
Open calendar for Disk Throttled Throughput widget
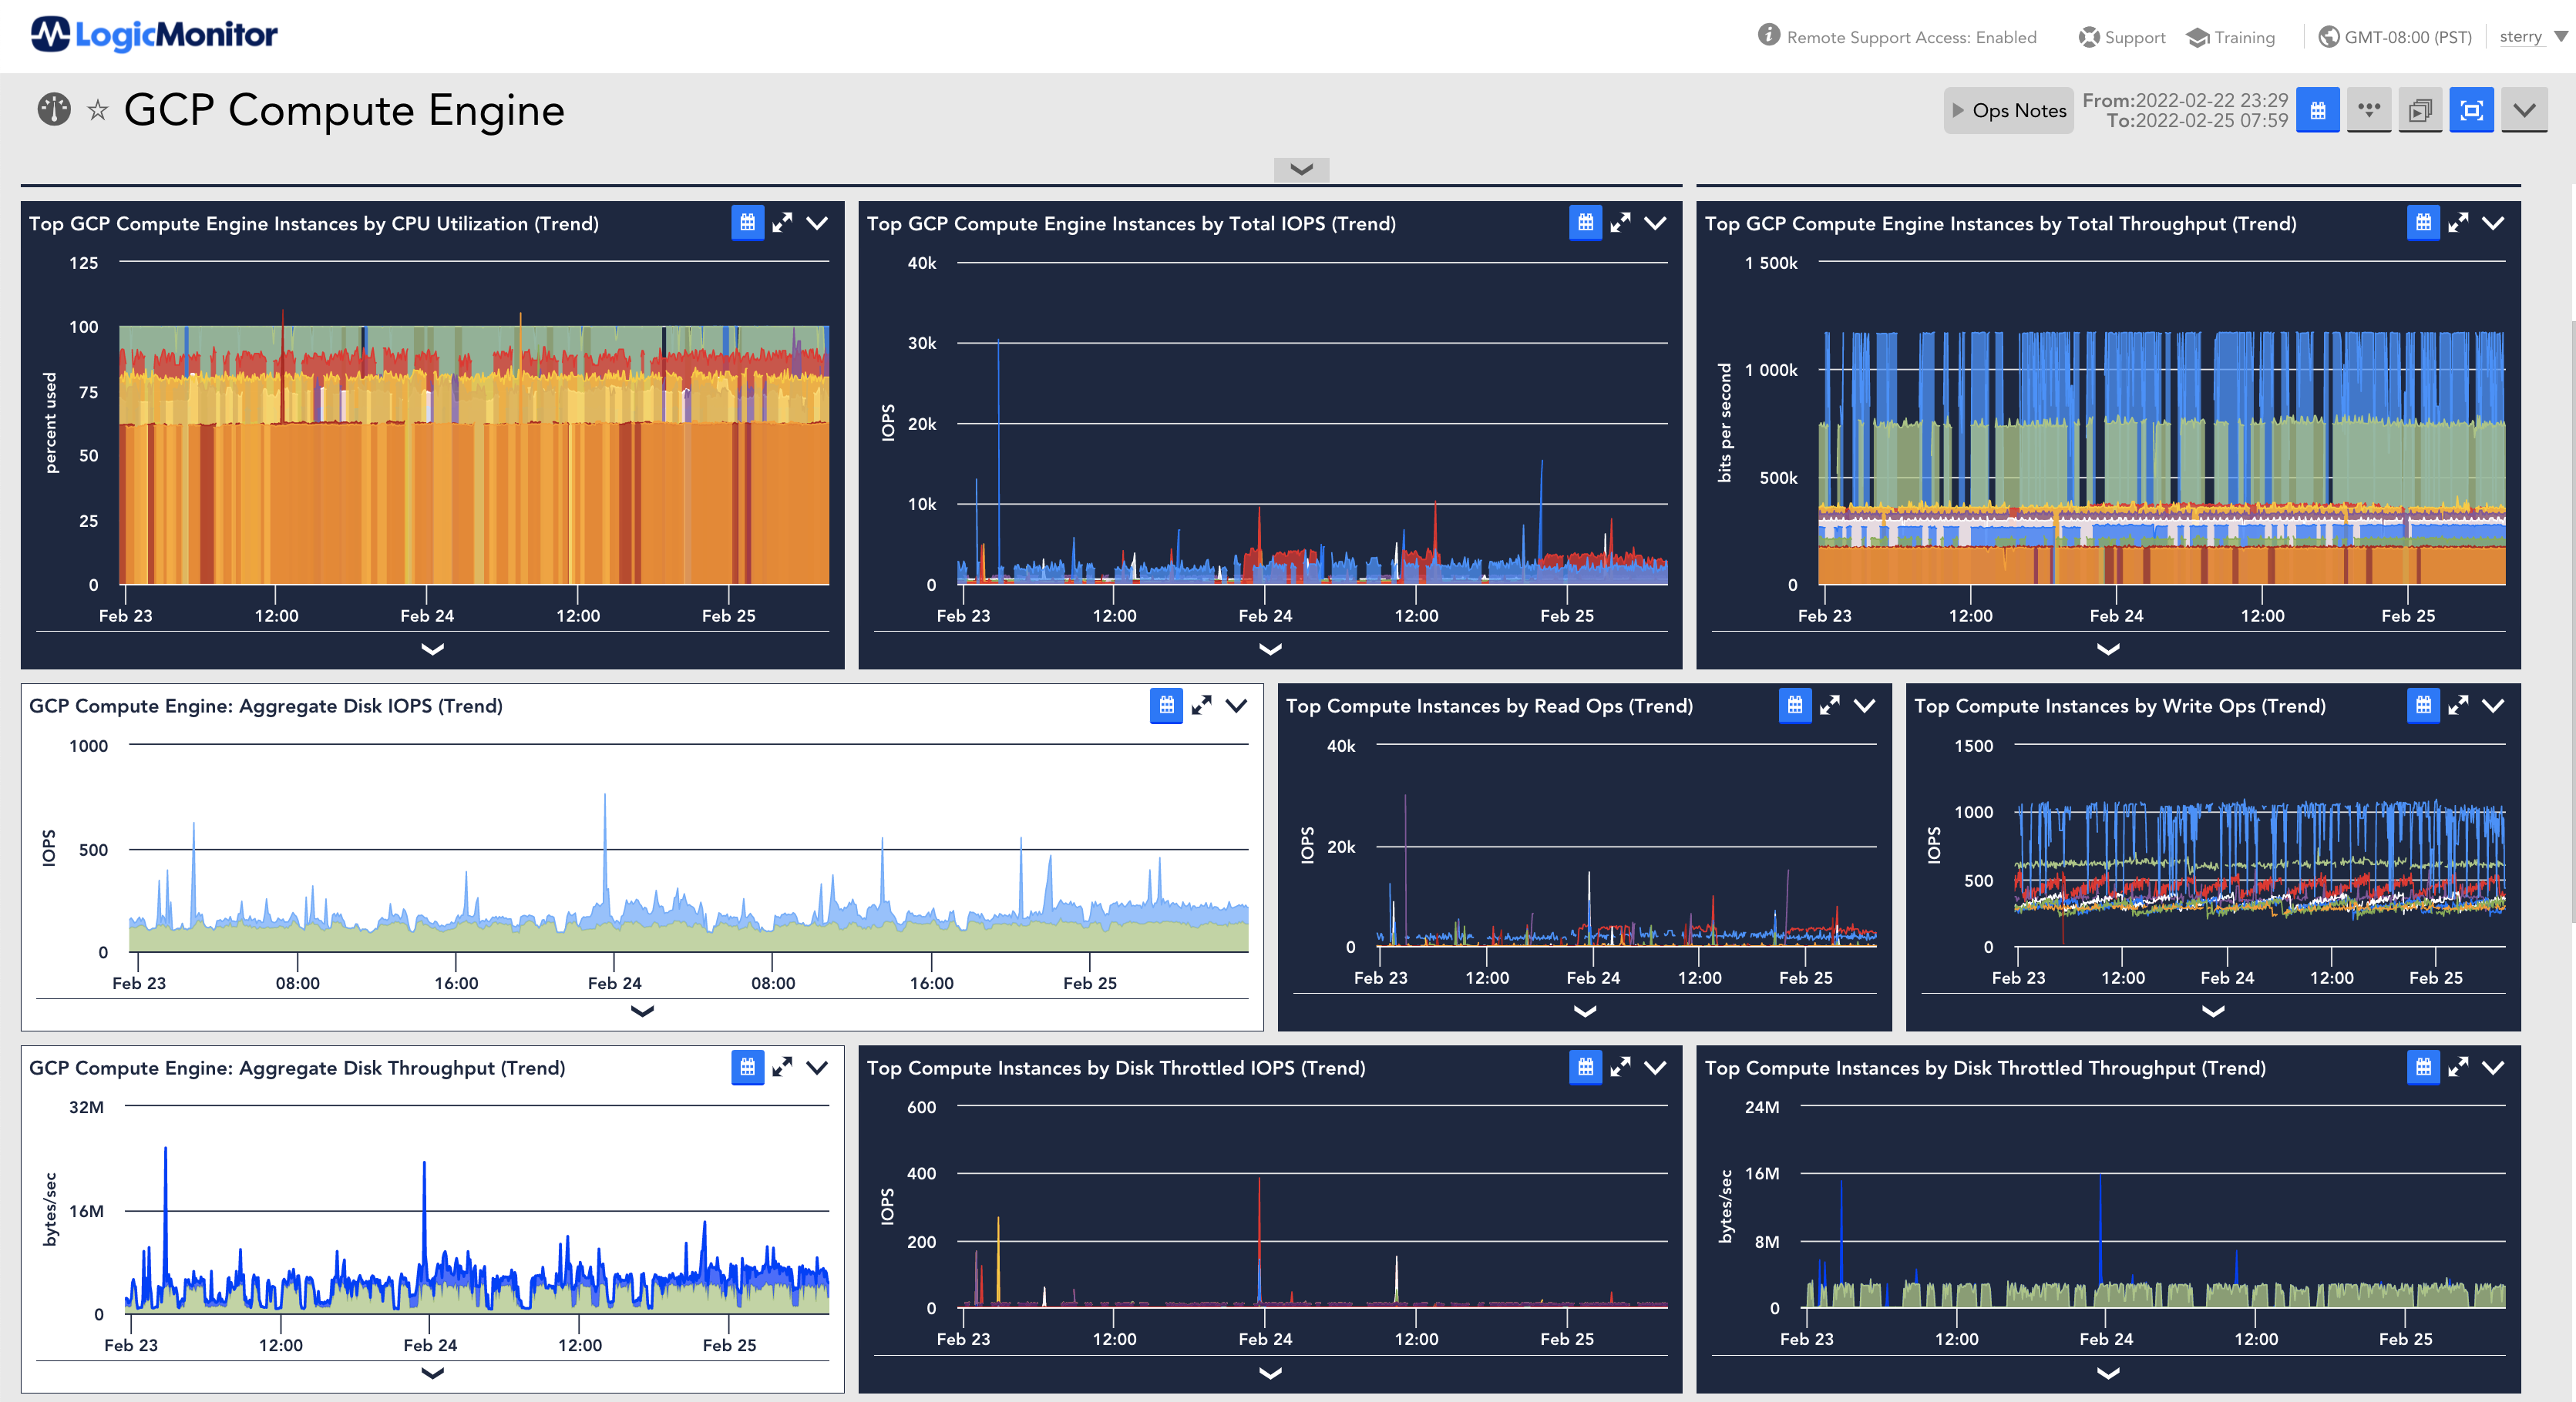pyautogui.click(x=2423, y=1067)
